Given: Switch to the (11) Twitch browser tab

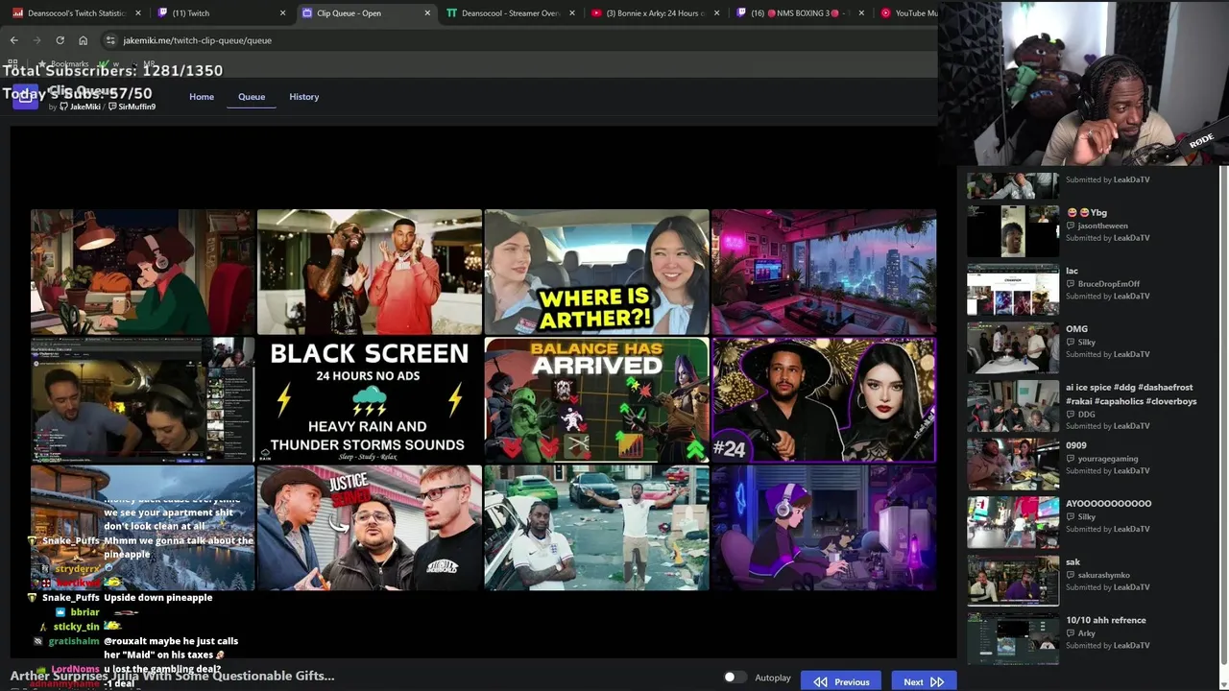Looking at the screenshot, I should tap(221, 13).
